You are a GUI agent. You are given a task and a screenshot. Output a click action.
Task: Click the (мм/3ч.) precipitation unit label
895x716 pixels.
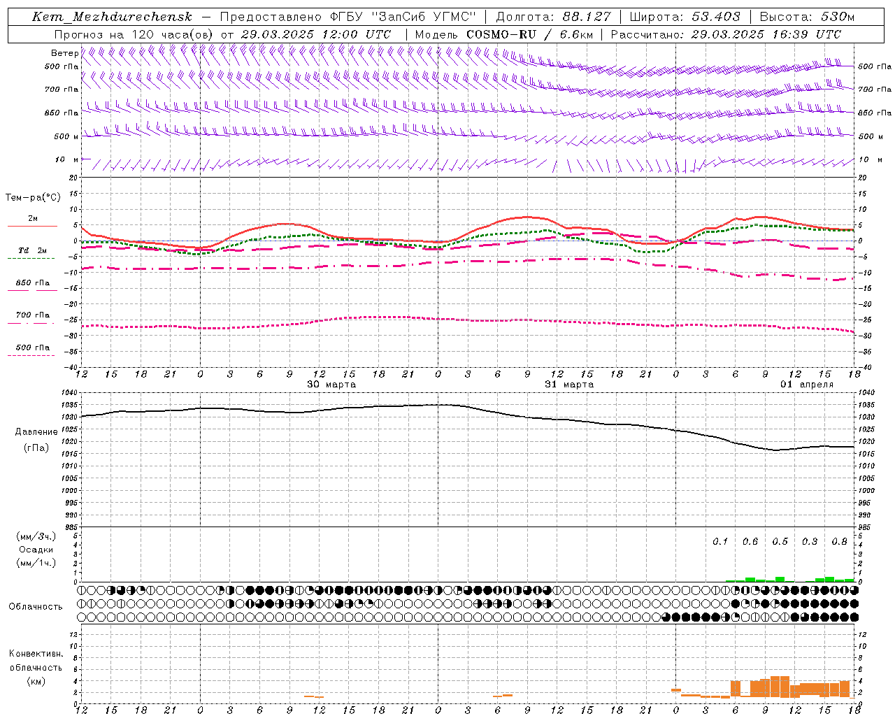(x=36, y=537)
